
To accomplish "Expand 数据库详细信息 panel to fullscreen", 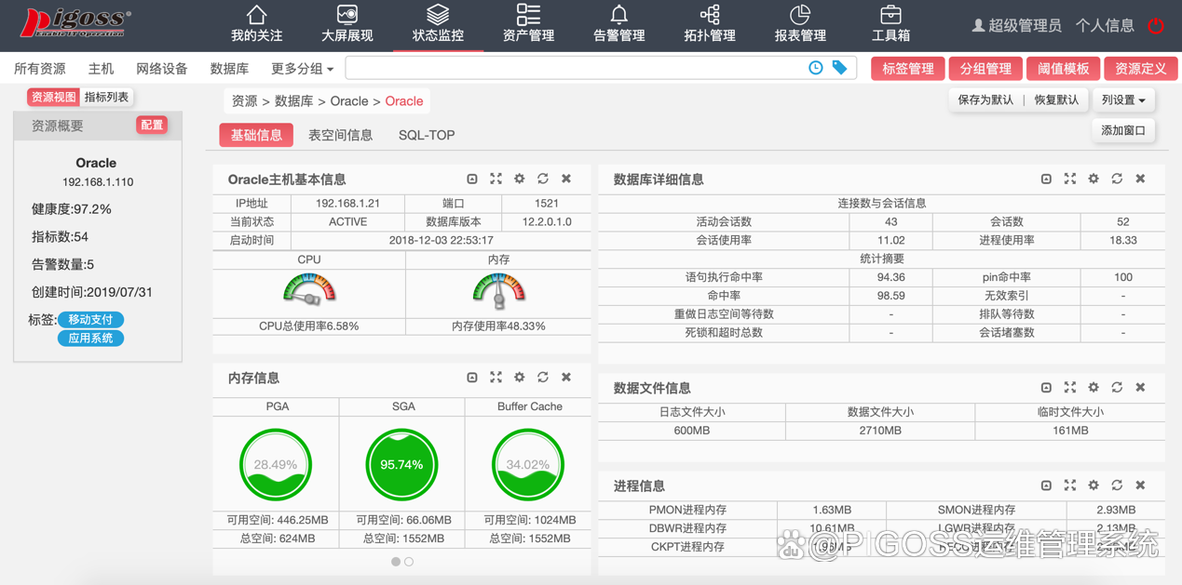I will 1069,179.
